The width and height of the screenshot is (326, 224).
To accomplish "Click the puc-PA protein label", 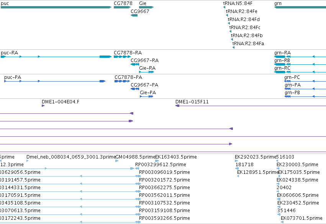I will click(x=13, y=77).
